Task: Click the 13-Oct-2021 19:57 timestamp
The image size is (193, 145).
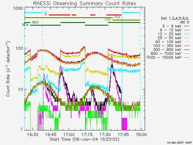Action: 179,143
